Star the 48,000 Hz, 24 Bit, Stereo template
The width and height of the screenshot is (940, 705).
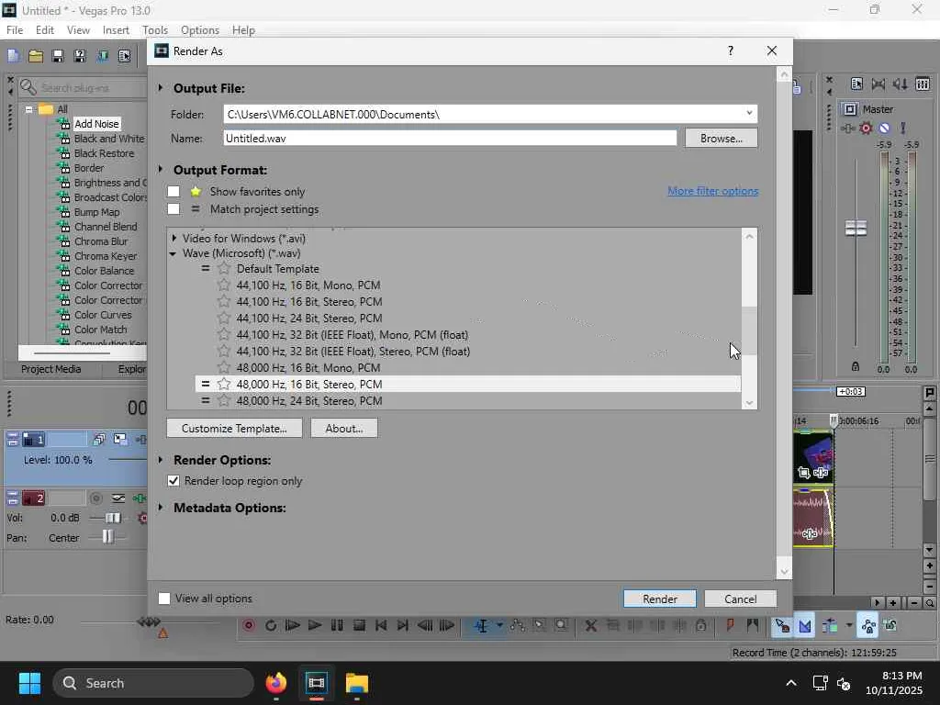(224, 400)
